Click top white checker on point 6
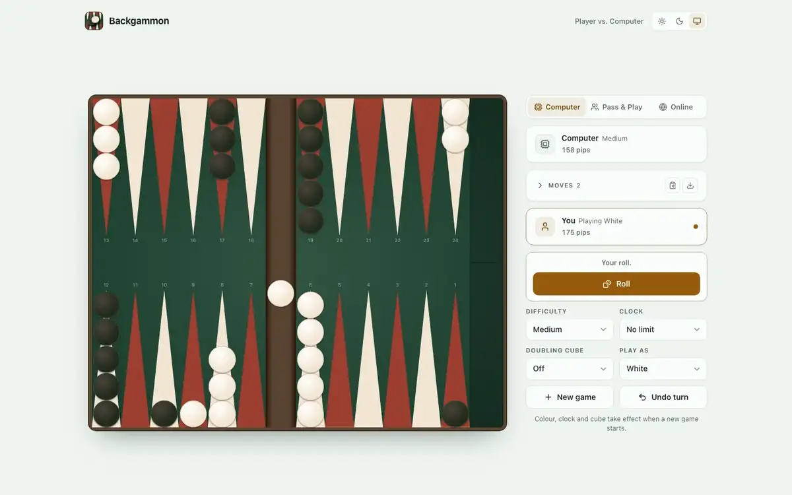 tap(310, 306)
